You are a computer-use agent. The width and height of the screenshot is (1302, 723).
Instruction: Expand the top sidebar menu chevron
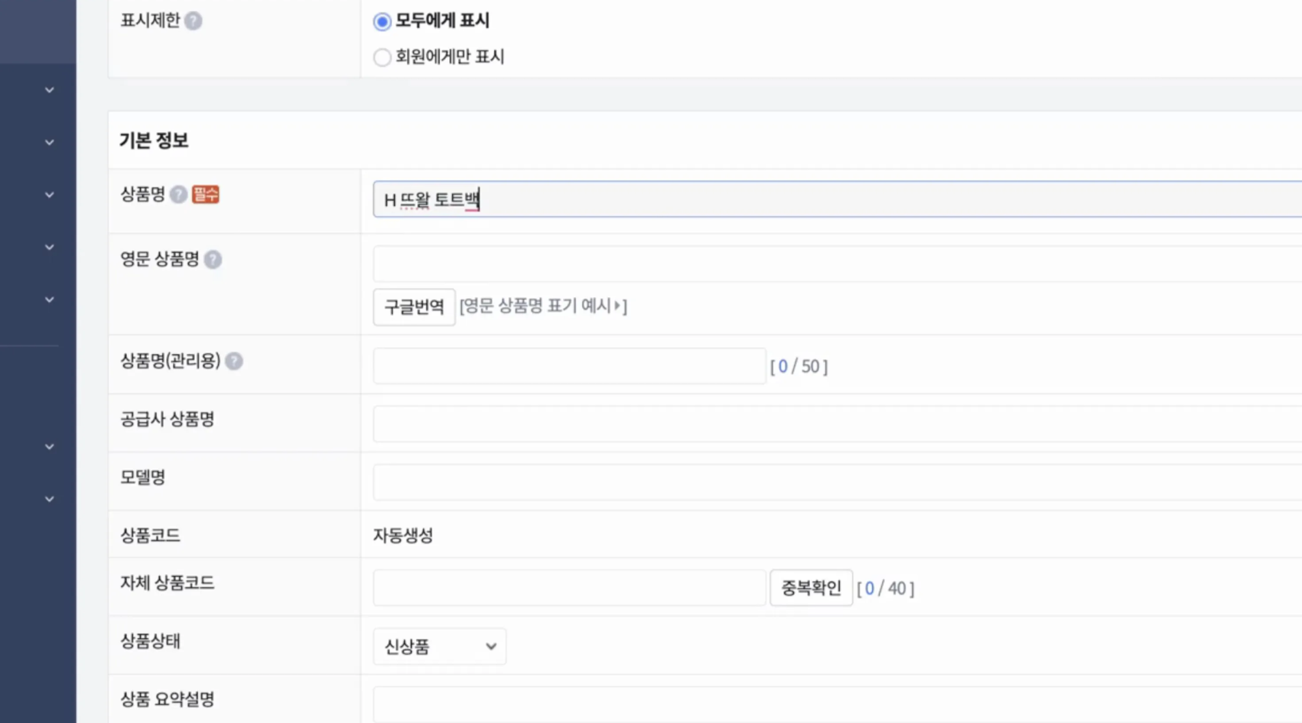(x=48, y=90)
